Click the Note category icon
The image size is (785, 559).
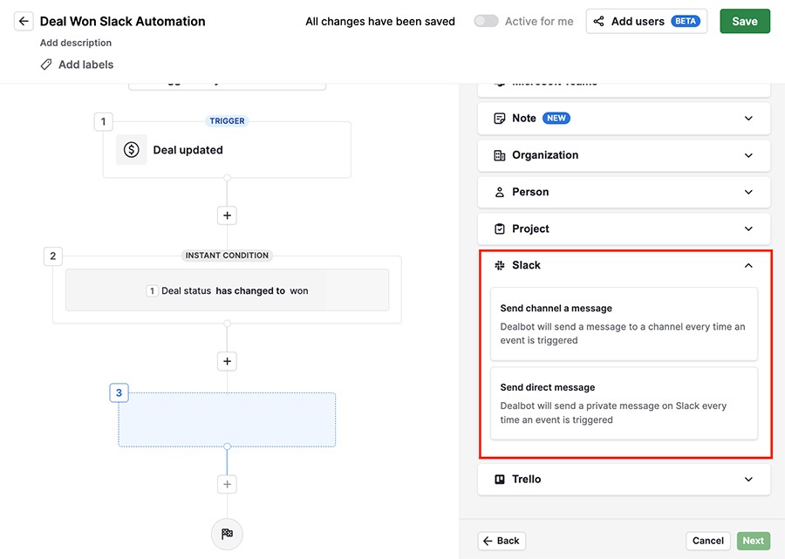tap(499, 118)
